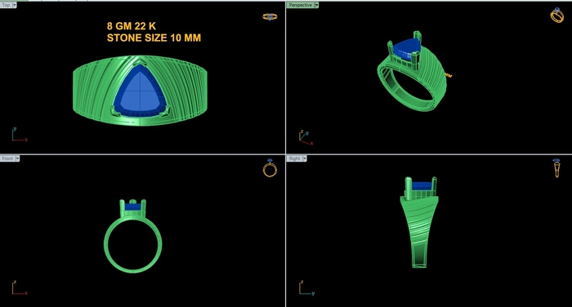Select the Front viewport title label
Image resolution: width=572 pixels, height=307 pixels.
7,158
